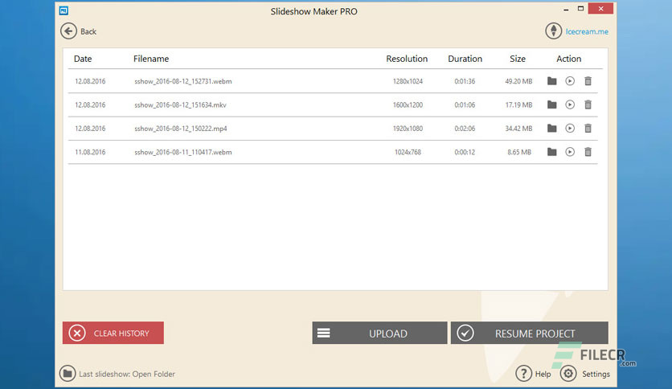Delete sshow_2016-08-12_152731.webm entry
672x389 pixels.
pos(588,81)
